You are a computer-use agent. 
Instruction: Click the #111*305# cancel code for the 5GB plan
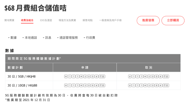[x=149, y=77]
